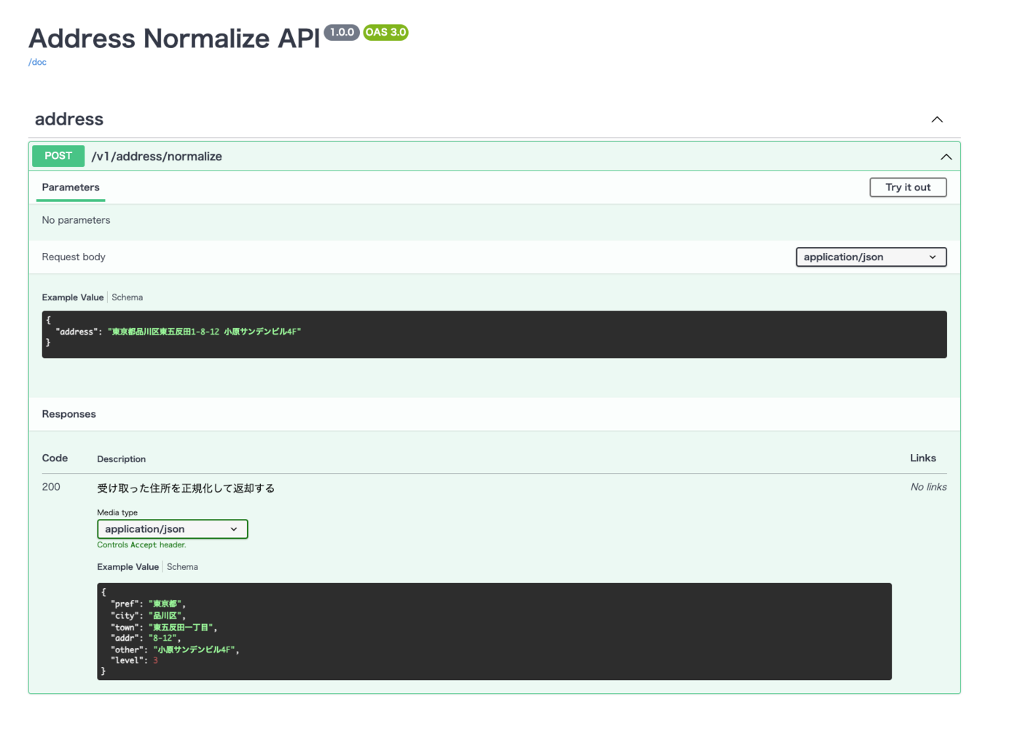Collapse the POST operation chevron
The image size is (1020, 742).
click(946, 157)
